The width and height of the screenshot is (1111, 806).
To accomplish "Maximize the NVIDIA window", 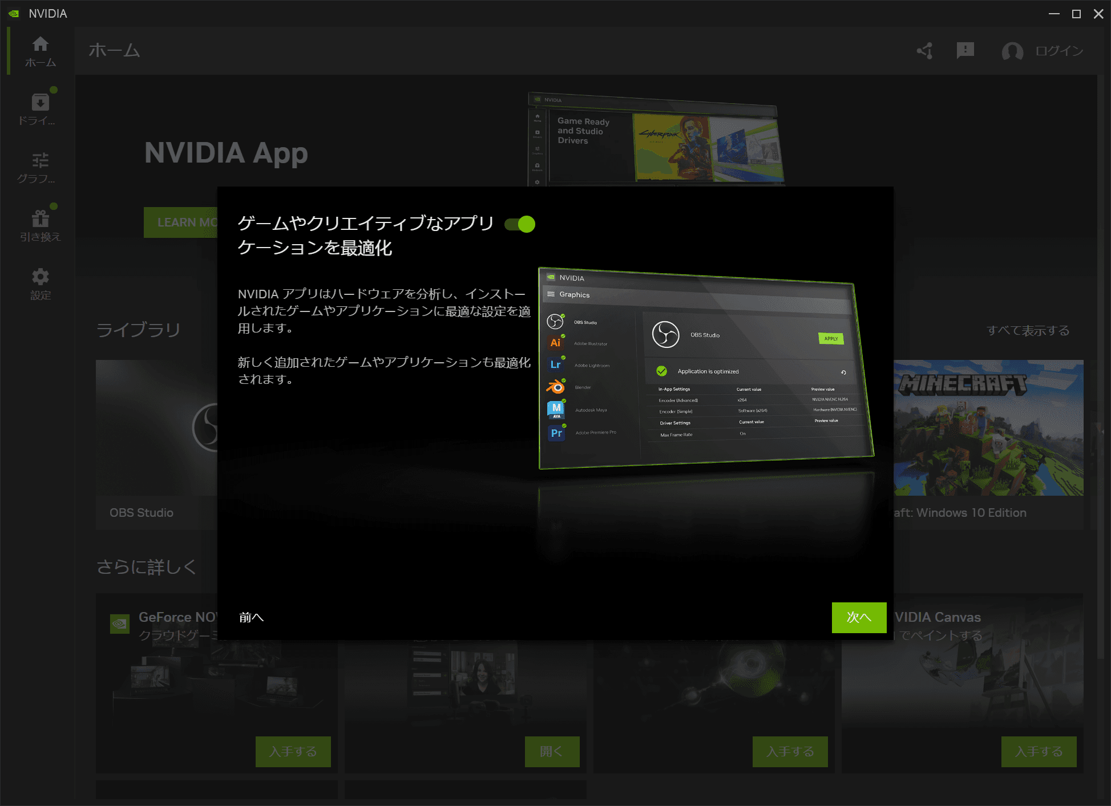I will pos(1076,14).
